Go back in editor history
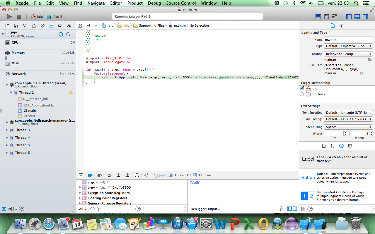The height and width of the screenshot is (234, 375). (88, 25)
